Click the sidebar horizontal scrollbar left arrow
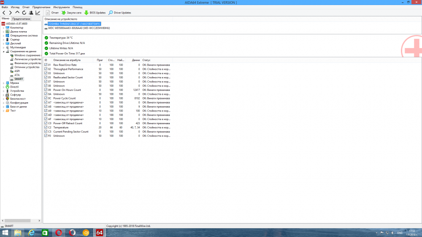 [x=3, y=221]
